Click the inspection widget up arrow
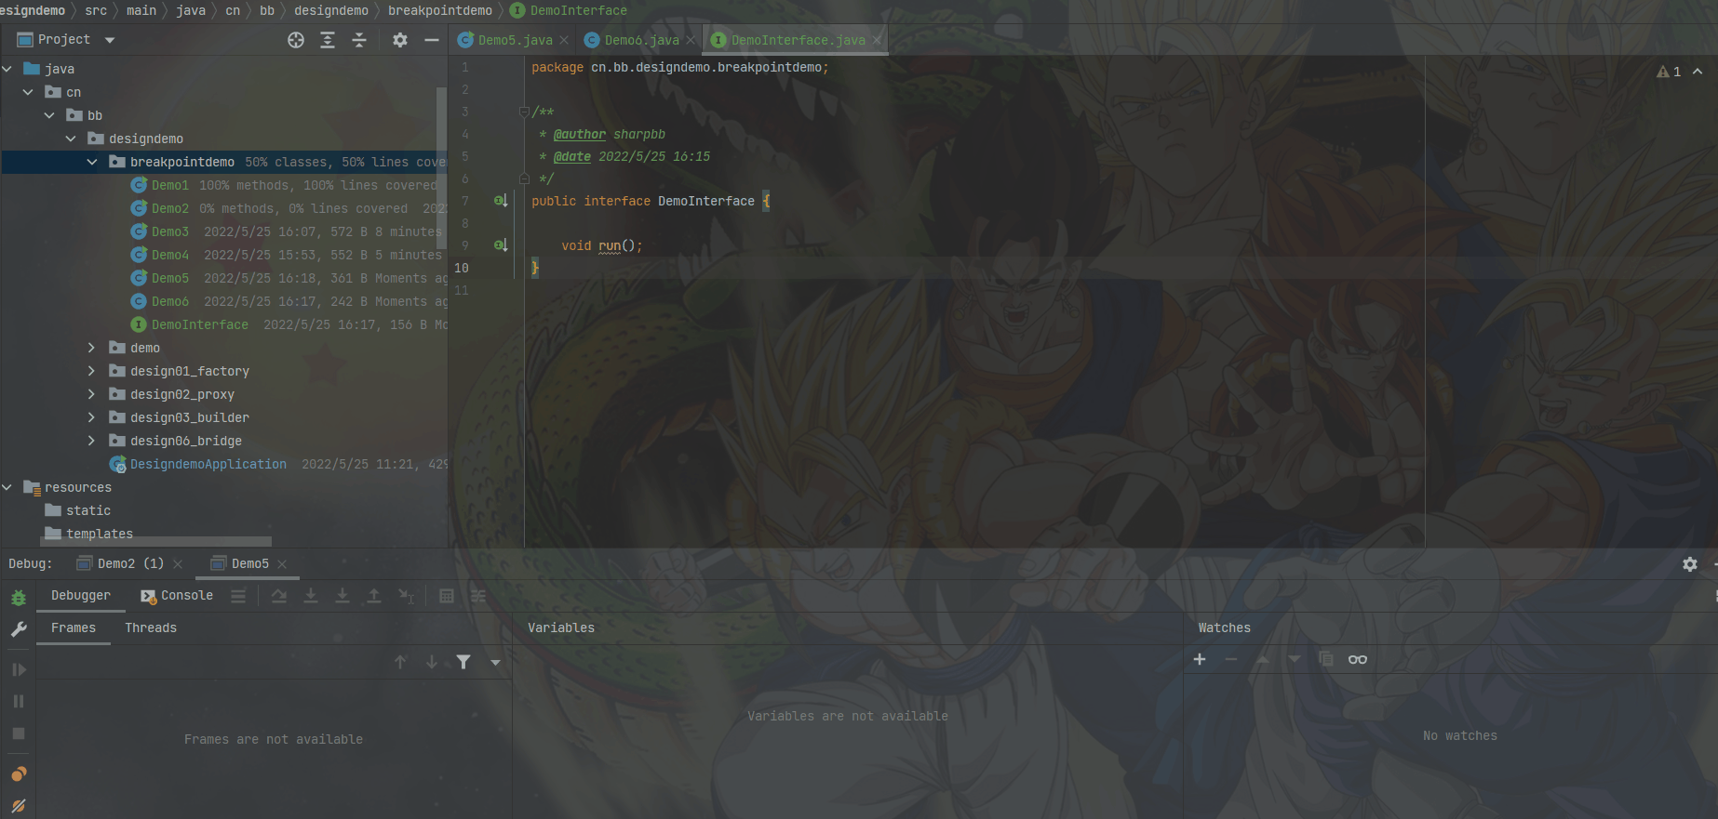This screenshot has height=819, width=1718. point(1698,72)
